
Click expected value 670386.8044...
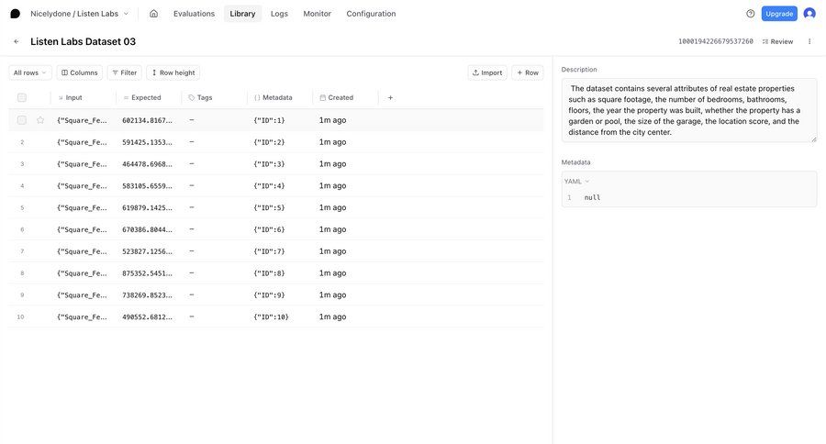tap(148, 229)
